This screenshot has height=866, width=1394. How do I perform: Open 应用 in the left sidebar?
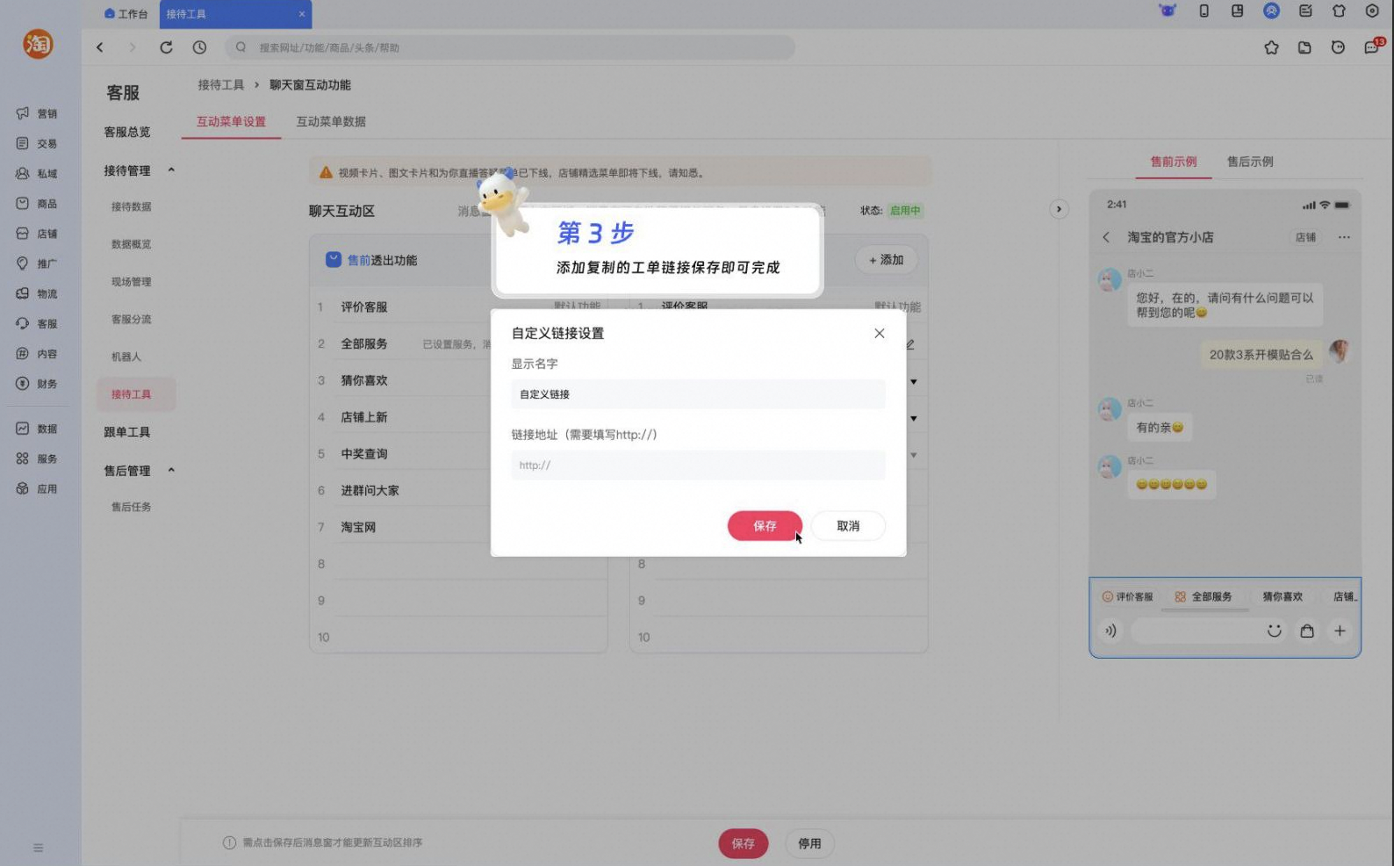click(x=37, y=488)
